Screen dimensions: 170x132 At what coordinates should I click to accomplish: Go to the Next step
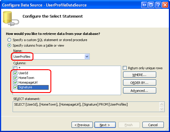click(x=105, y=125)
